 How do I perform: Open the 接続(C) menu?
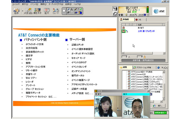(x=43, y=4)
